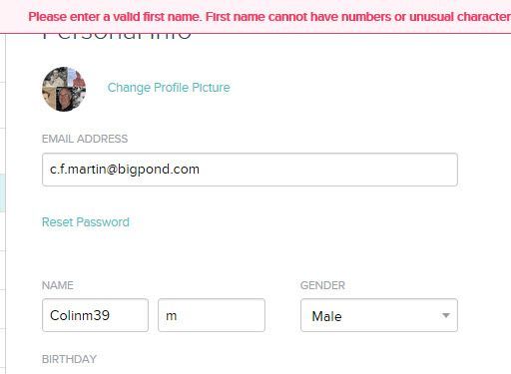
Task: Focus the first name field containing Colinm39
Action: [x=95, y=315]
